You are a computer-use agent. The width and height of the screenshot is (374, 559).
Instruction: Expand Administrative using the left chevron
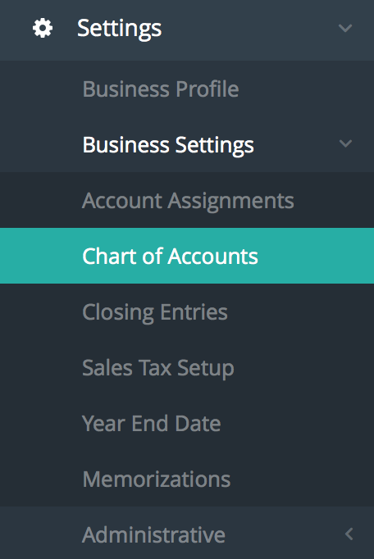coord(349,534)
